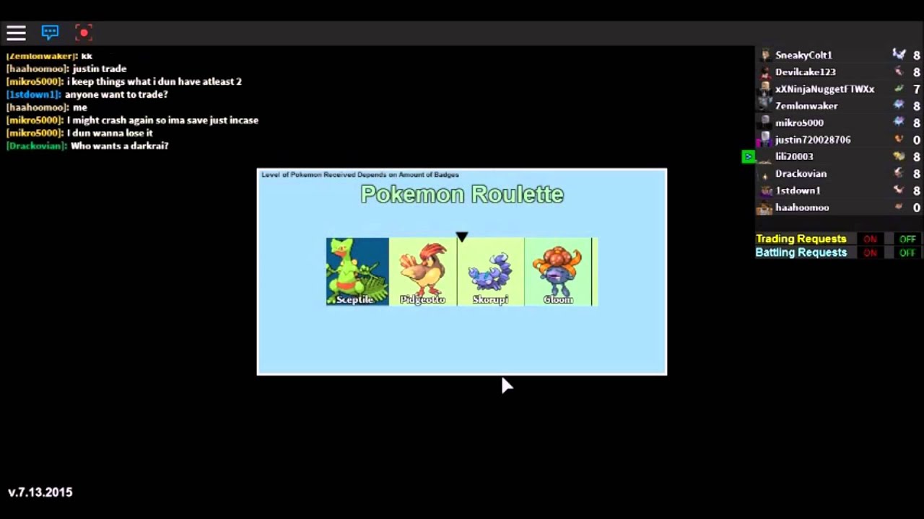Open the Roblox hamburger menu

(16, 32)
